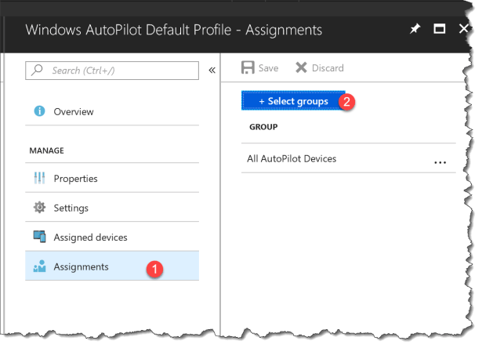Click the magnifier icon in search box
Image resolution: width=482 pixels, height=348 pixels.
[x=38, y=71]
